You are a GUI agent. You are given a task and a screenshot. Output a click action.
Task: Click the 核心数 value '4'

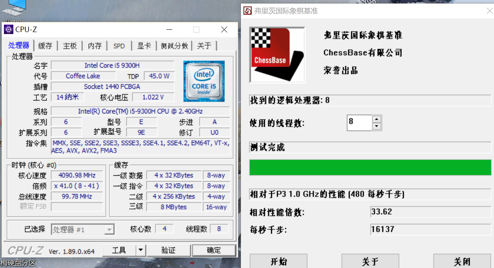click(164, 229)
